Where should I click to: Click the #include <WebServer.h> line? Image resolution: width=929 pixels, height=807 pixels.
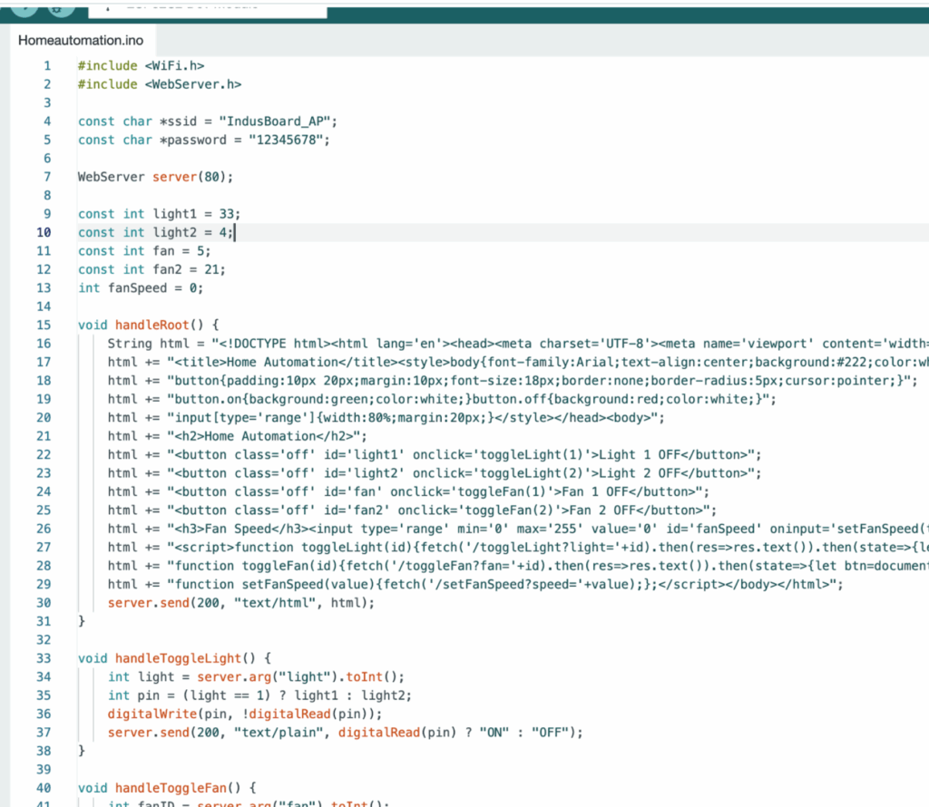[159, 84]
